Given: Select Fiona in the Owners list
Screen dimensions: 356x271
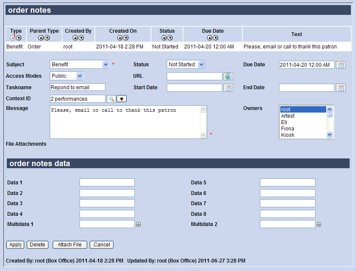Looking at the screenshot, I should 303,129.
